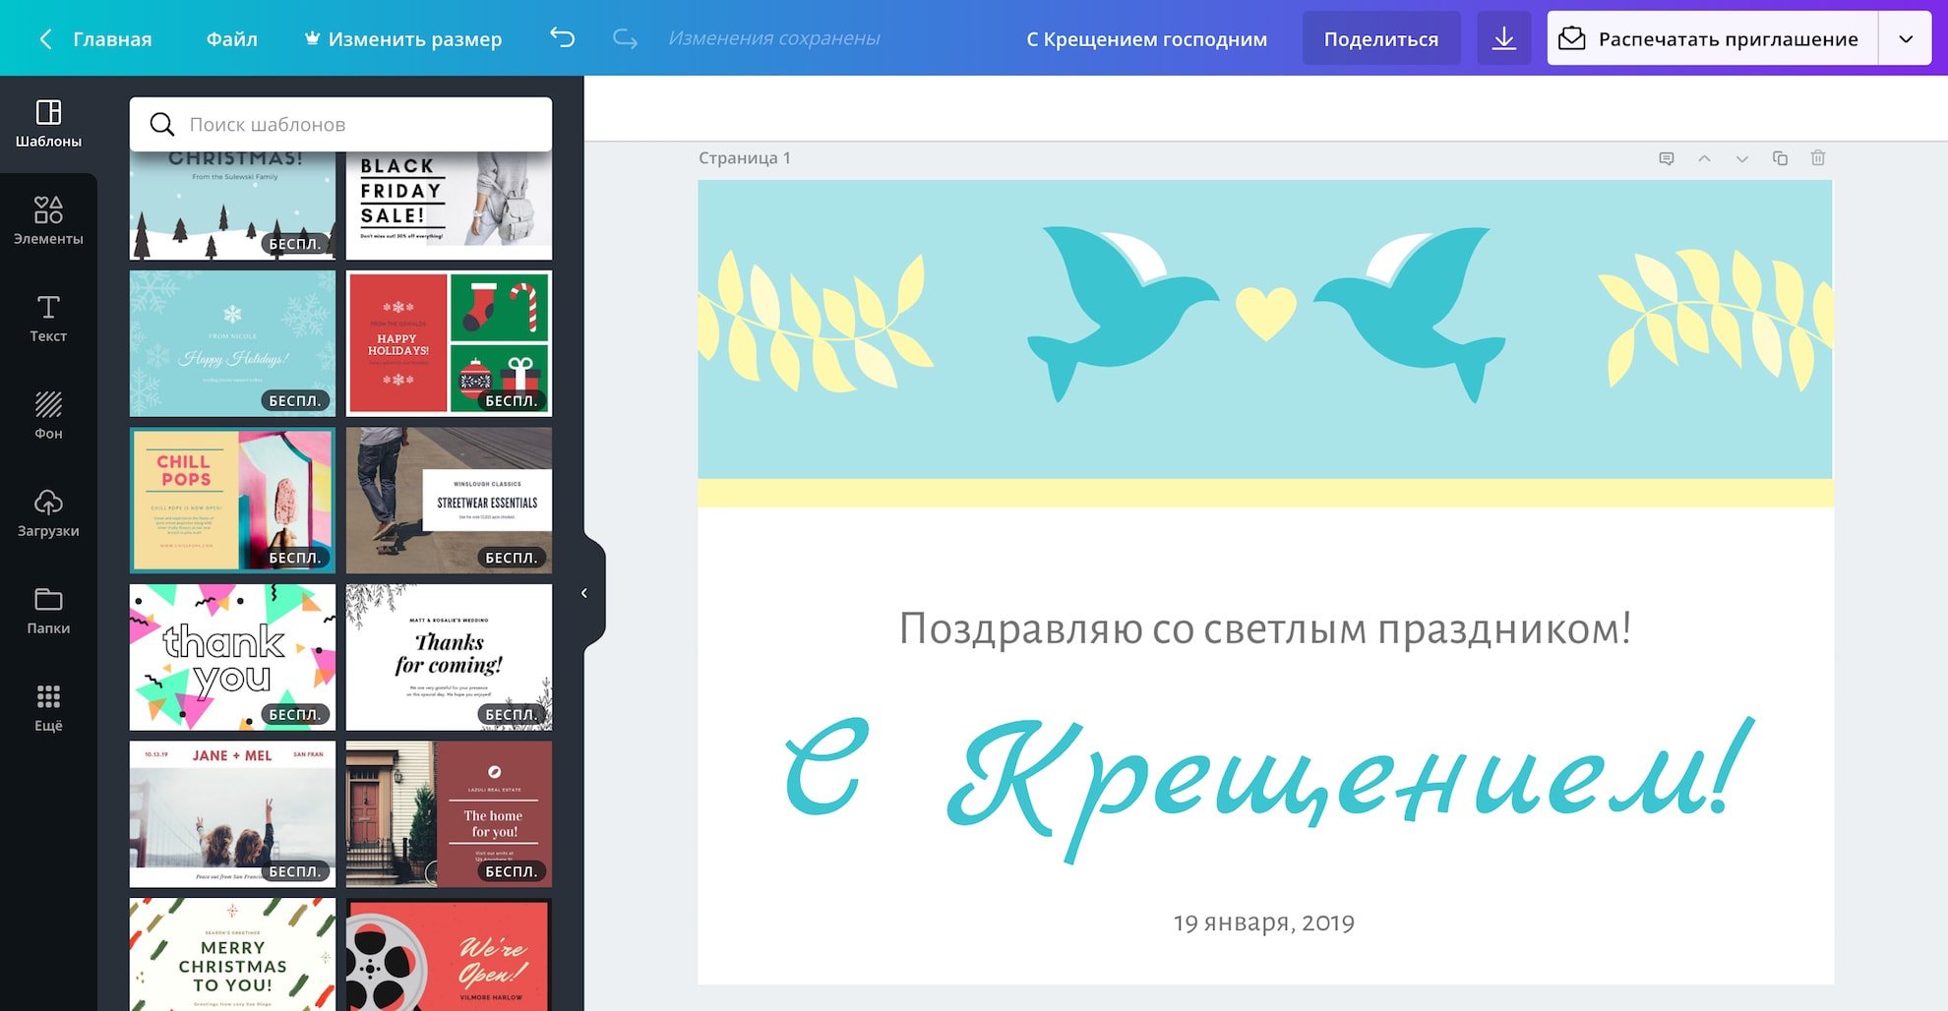This screenshot has height=1011, width=1948.
Task: Select the left dove graphic
Action: tap(1122, 313)
